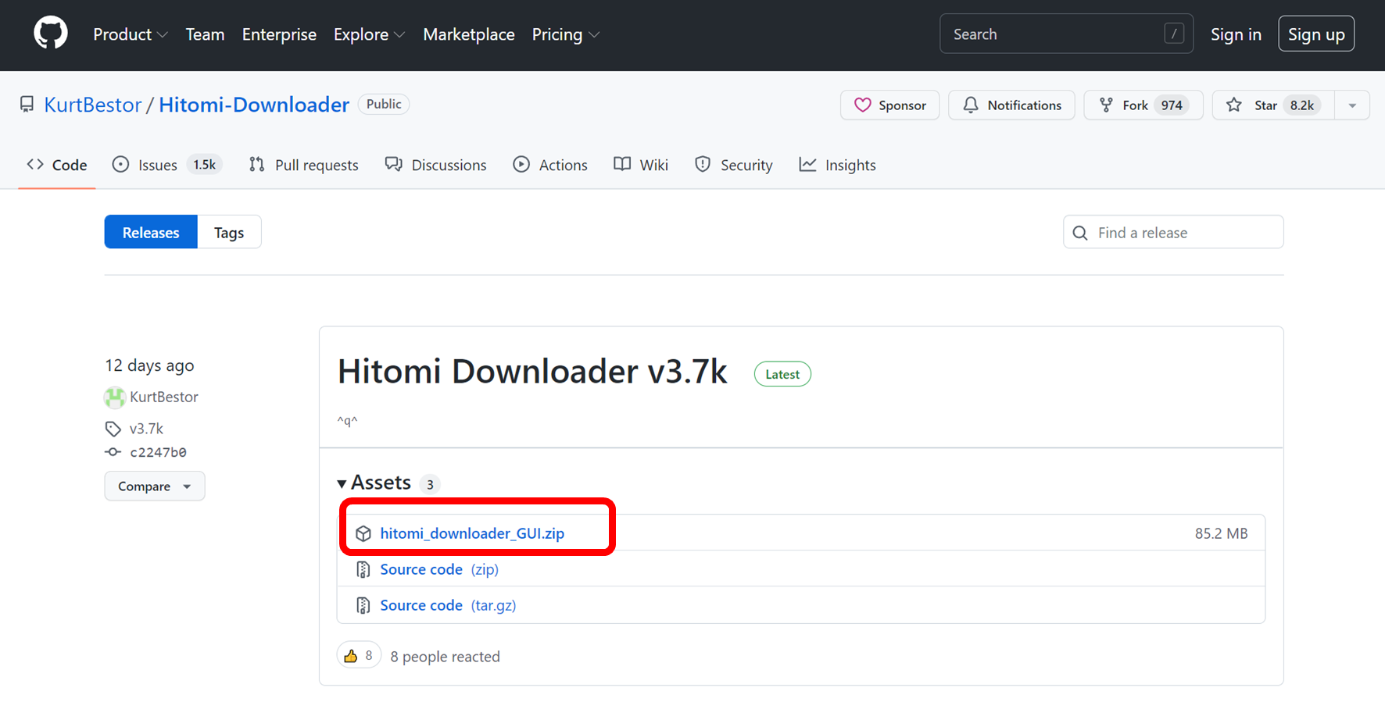
Task: Click the 8 people reacted text
Action: point(445,657)
